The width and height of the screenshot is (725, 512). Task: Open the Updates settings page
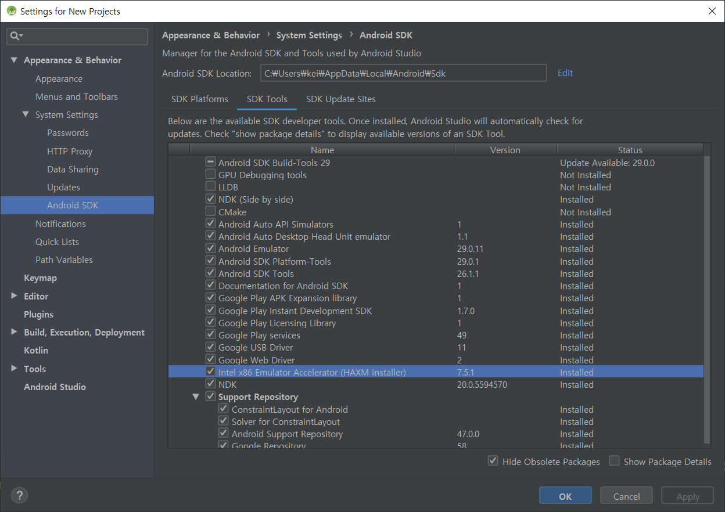point(63,188)
